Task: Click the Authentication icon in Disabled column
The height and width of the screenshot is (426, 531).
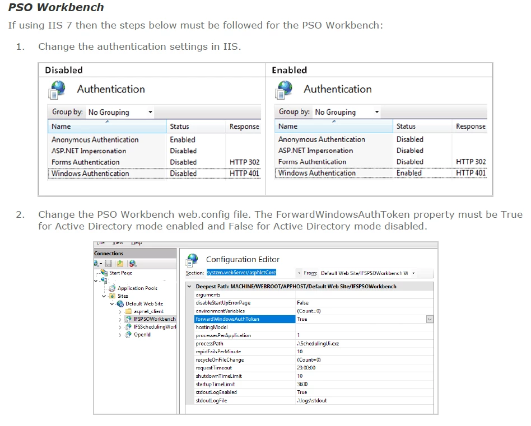Action: 57,90
